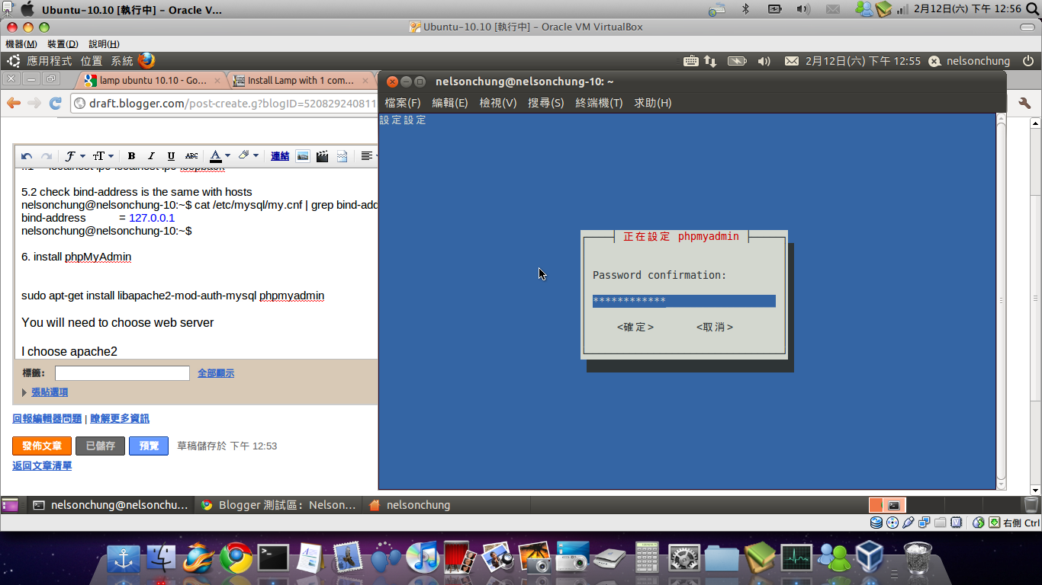Click the password confirmation field
Viewport: 1042px width, 585px height.
tap(684, 301)
